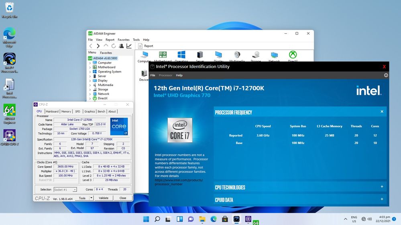
Task: Open AIDA64 Tools menu
Action: [x=136, y=40]
